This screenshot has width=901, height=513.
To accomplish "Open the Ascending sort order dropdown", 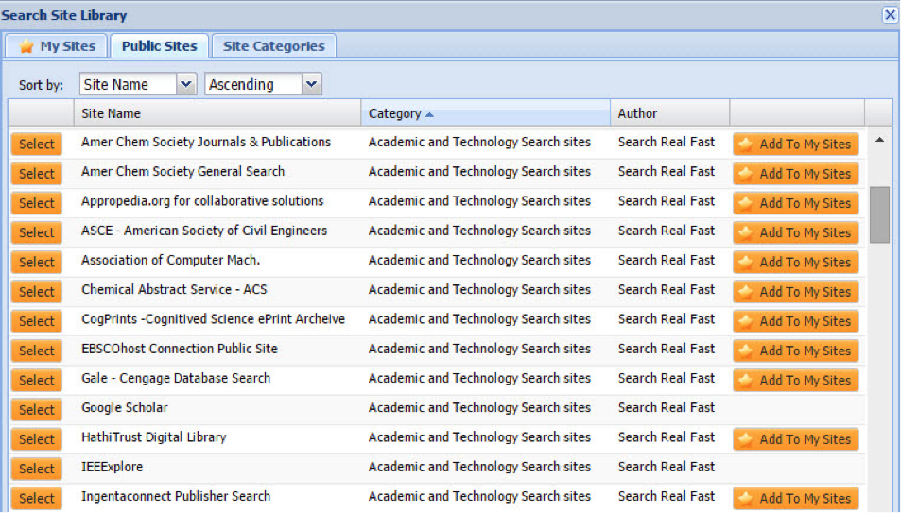I will point(311,84).
